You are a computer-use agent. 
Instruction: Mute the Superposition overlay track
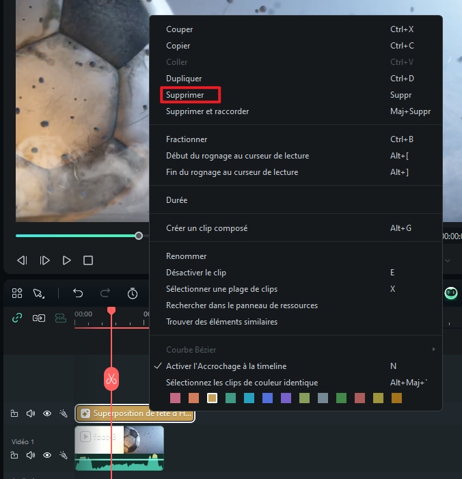click(31, 413)
